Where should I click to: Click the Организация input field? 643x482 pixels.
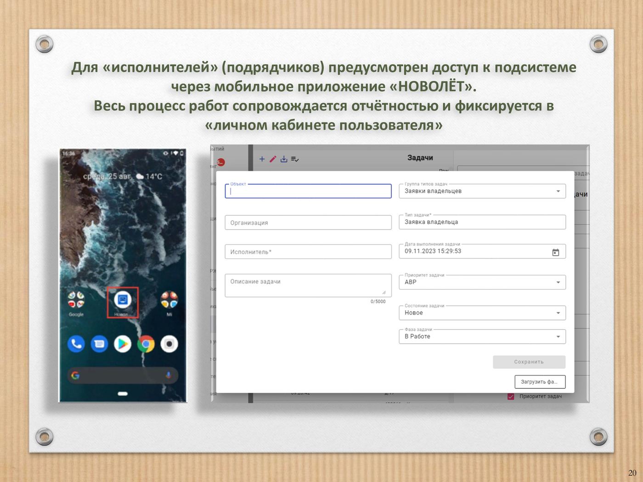coord(308,222)
